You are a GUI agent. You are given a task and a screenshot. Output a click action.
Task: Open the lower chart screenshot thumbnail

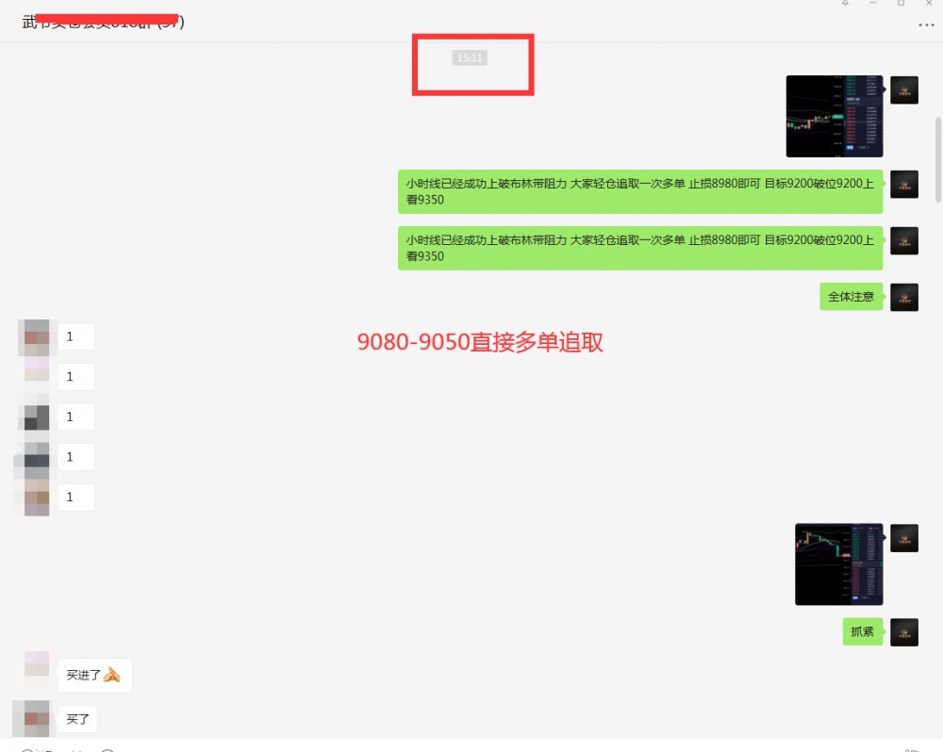click(x=838, y=564)
